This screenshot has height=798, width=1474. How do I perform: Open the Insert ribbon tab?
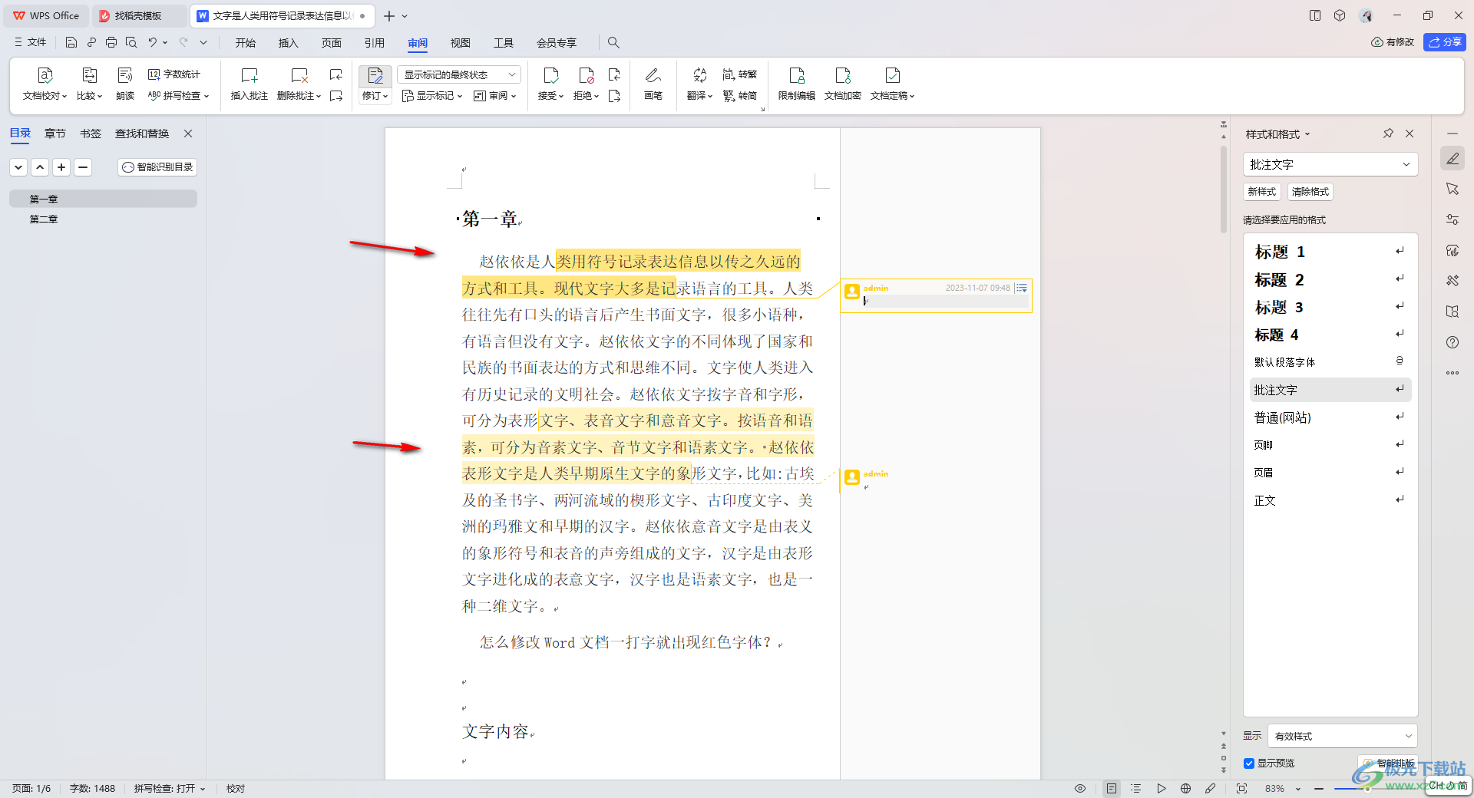tap(288, 42)
